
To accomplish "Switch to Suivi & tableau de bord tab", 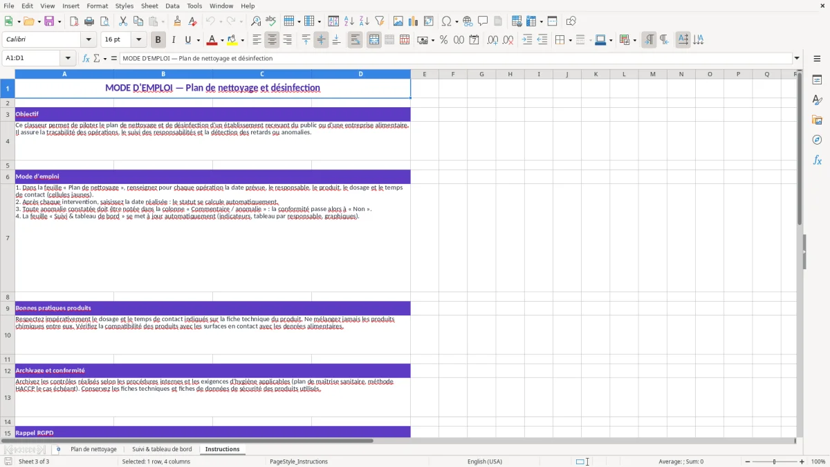I will pyautogui.click(x=162, y=449).
